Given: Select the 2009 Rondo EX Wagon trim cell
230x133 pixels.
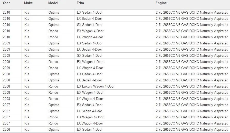Looking at the screenshot, I should (x=114, y=62).
